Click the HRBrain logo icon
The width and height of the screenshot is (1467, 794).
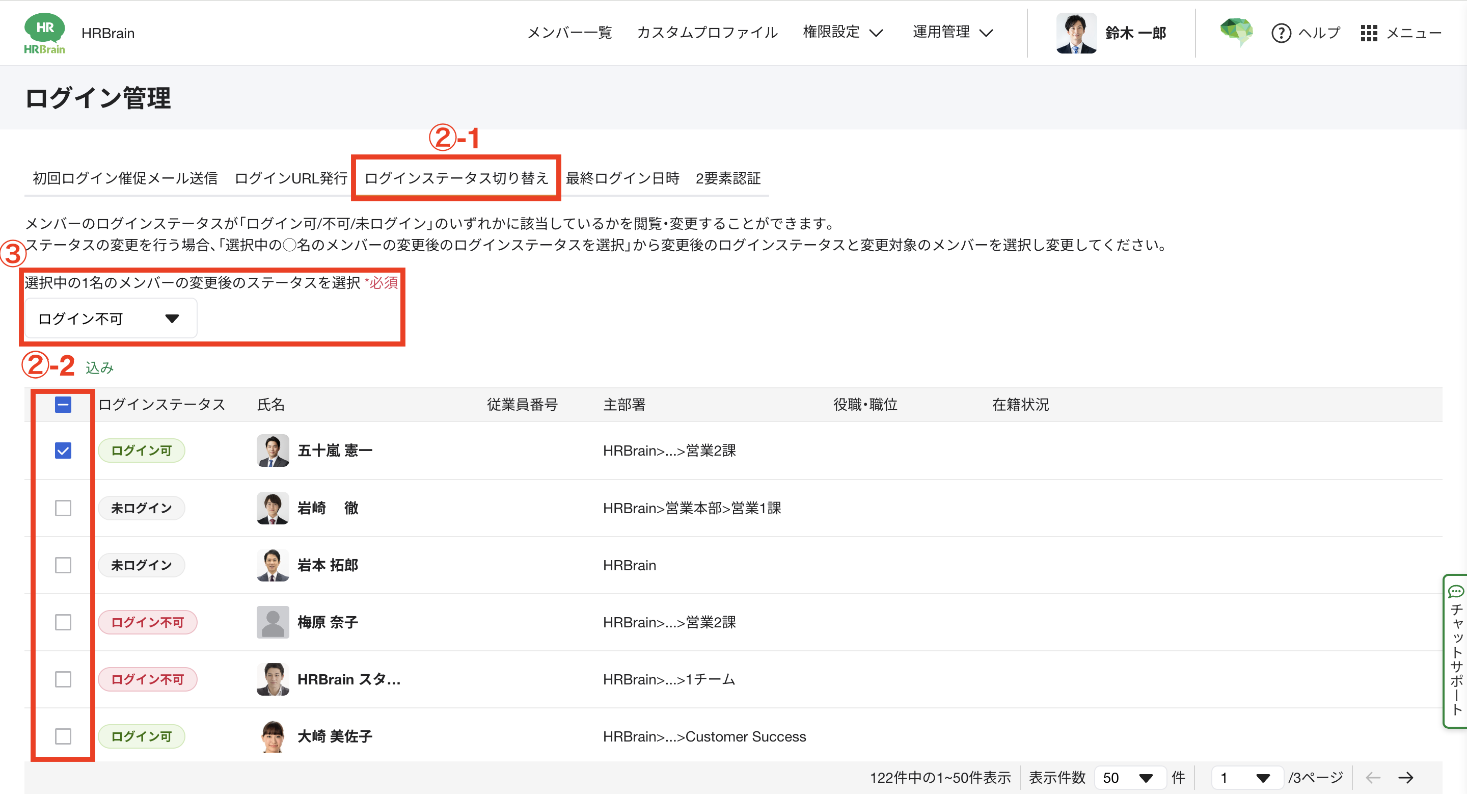pyautogui.click(x=44, y=33)
